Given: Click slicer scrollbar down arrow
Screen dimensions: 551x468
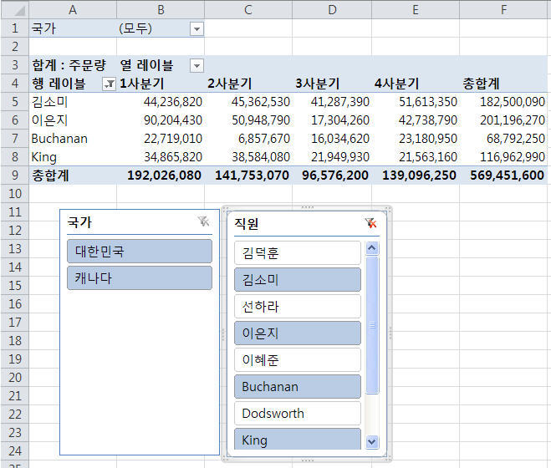Looking at the screenshot, I should (x=372, y=441).
